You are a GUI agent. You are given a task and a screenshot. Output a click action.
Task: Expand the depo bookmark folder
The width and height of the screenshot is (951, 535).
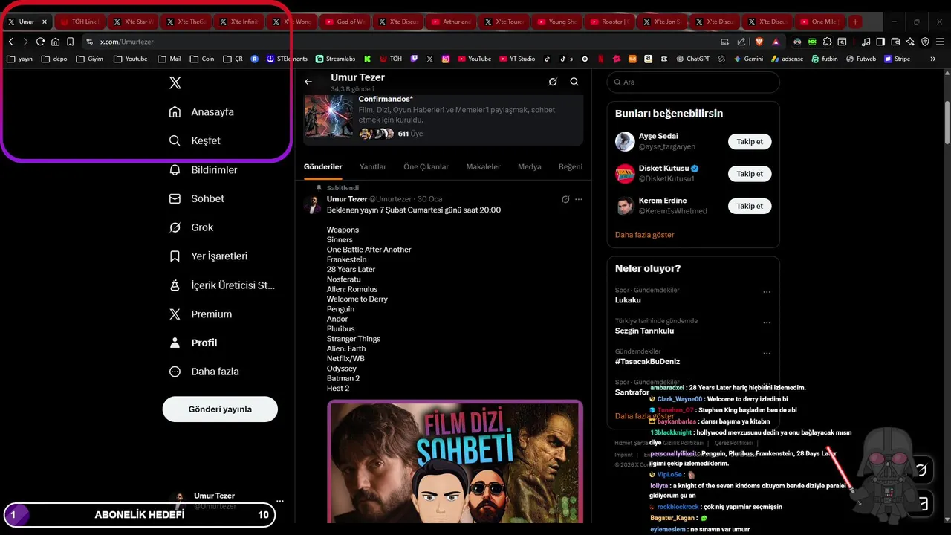point(54,59)
